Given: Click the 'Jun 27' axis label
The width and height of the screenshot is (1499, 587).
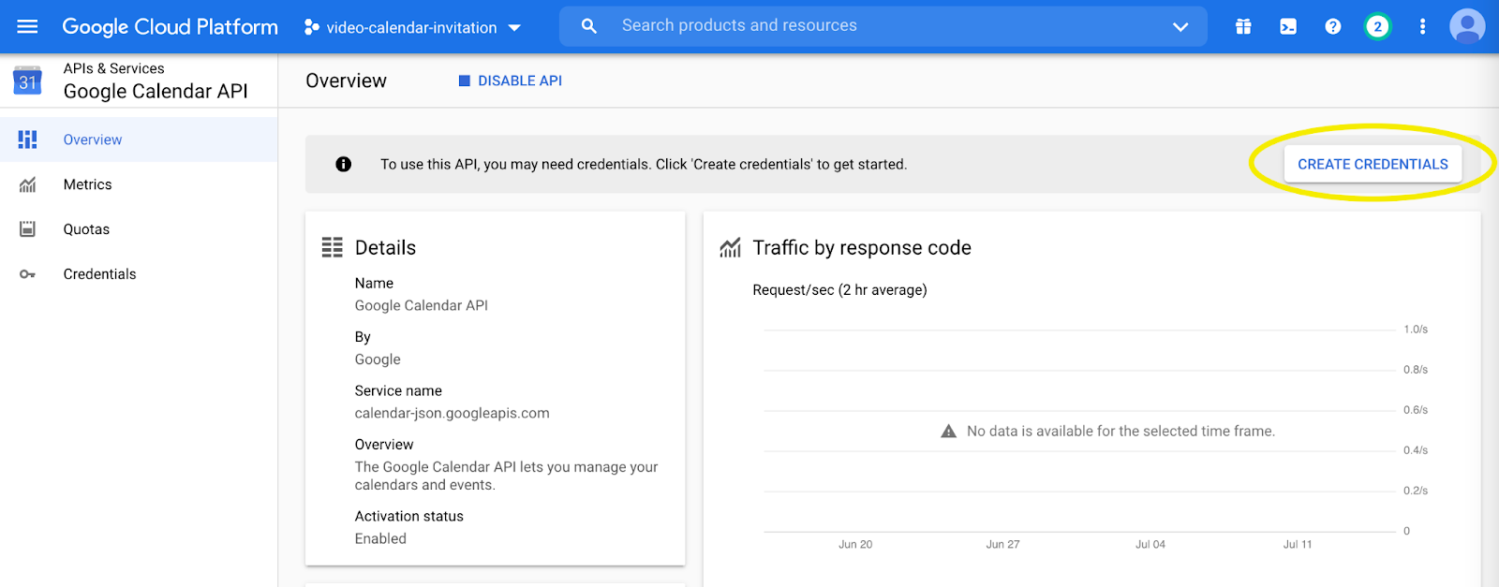Looking at the screenshot, I should pyautogui.click(x=1002, y=544).
